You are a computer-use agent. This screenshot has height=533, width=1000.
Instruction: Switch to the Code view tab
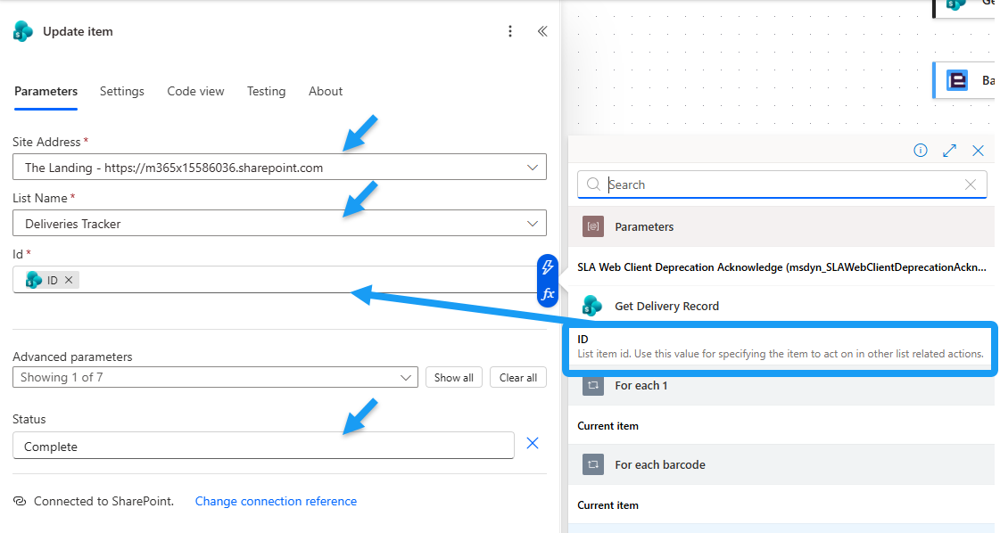coord(195,91)
